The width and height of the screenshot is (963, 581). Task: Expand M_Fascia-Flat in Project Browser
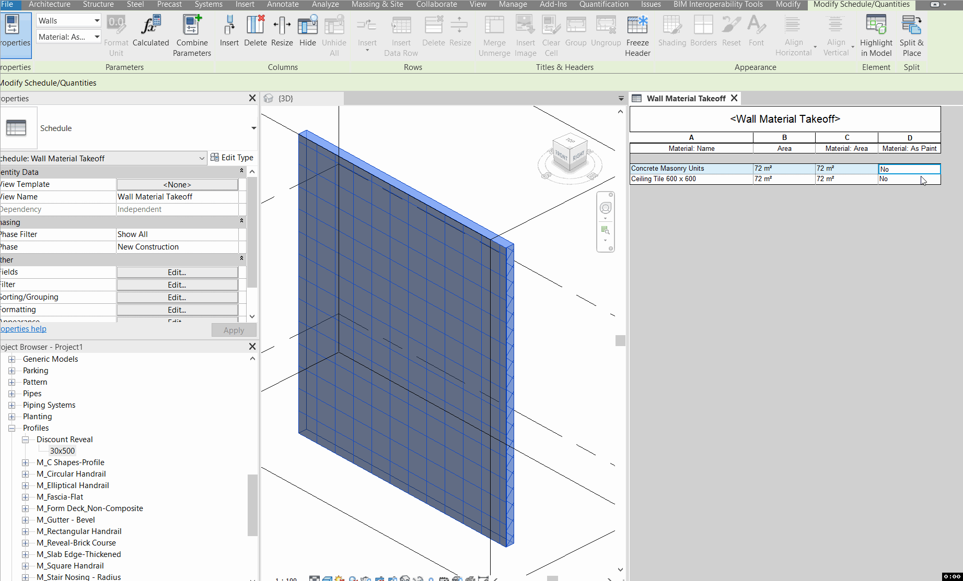coord(26,497)
